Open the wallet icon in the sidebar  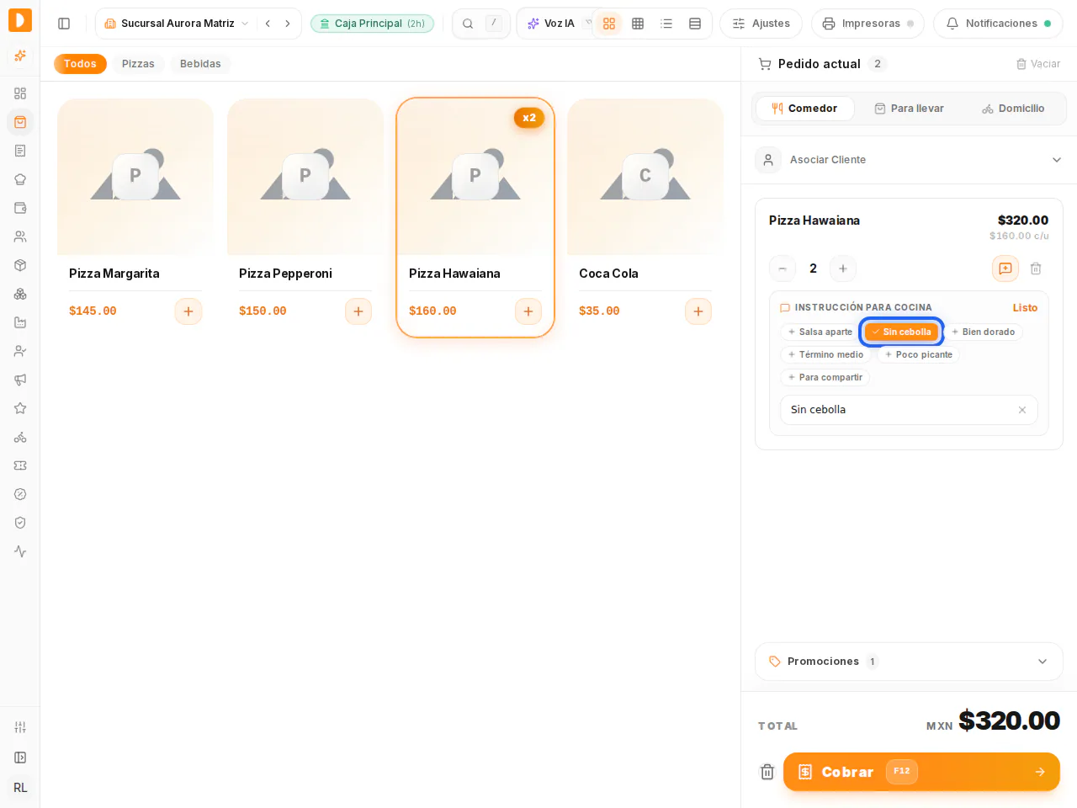(x=20, y=208)
